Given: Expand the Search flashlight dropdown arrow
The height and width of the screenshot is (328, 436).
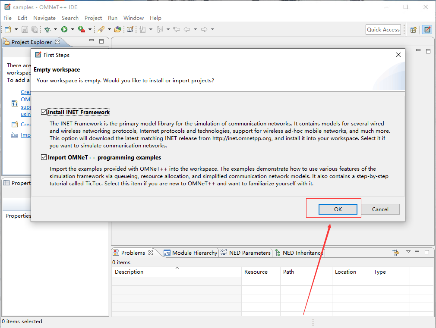Looking at the screenshot, I should (x=109, y=29).
